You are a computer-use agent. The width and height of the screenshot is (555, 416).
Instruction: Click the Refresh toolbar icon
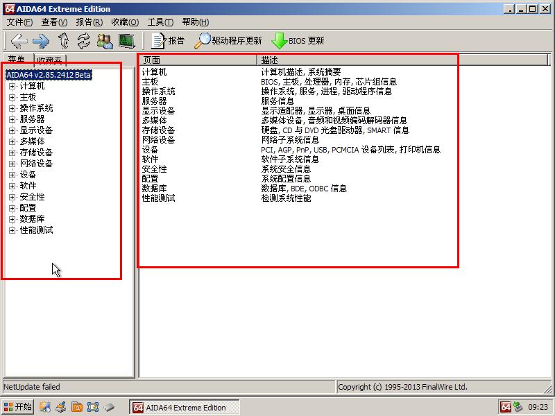84,41
